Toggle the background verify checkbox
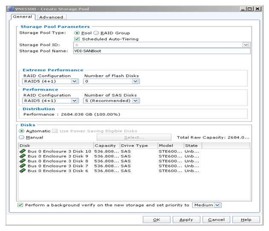The image size is (269, 231). [20, 205]
